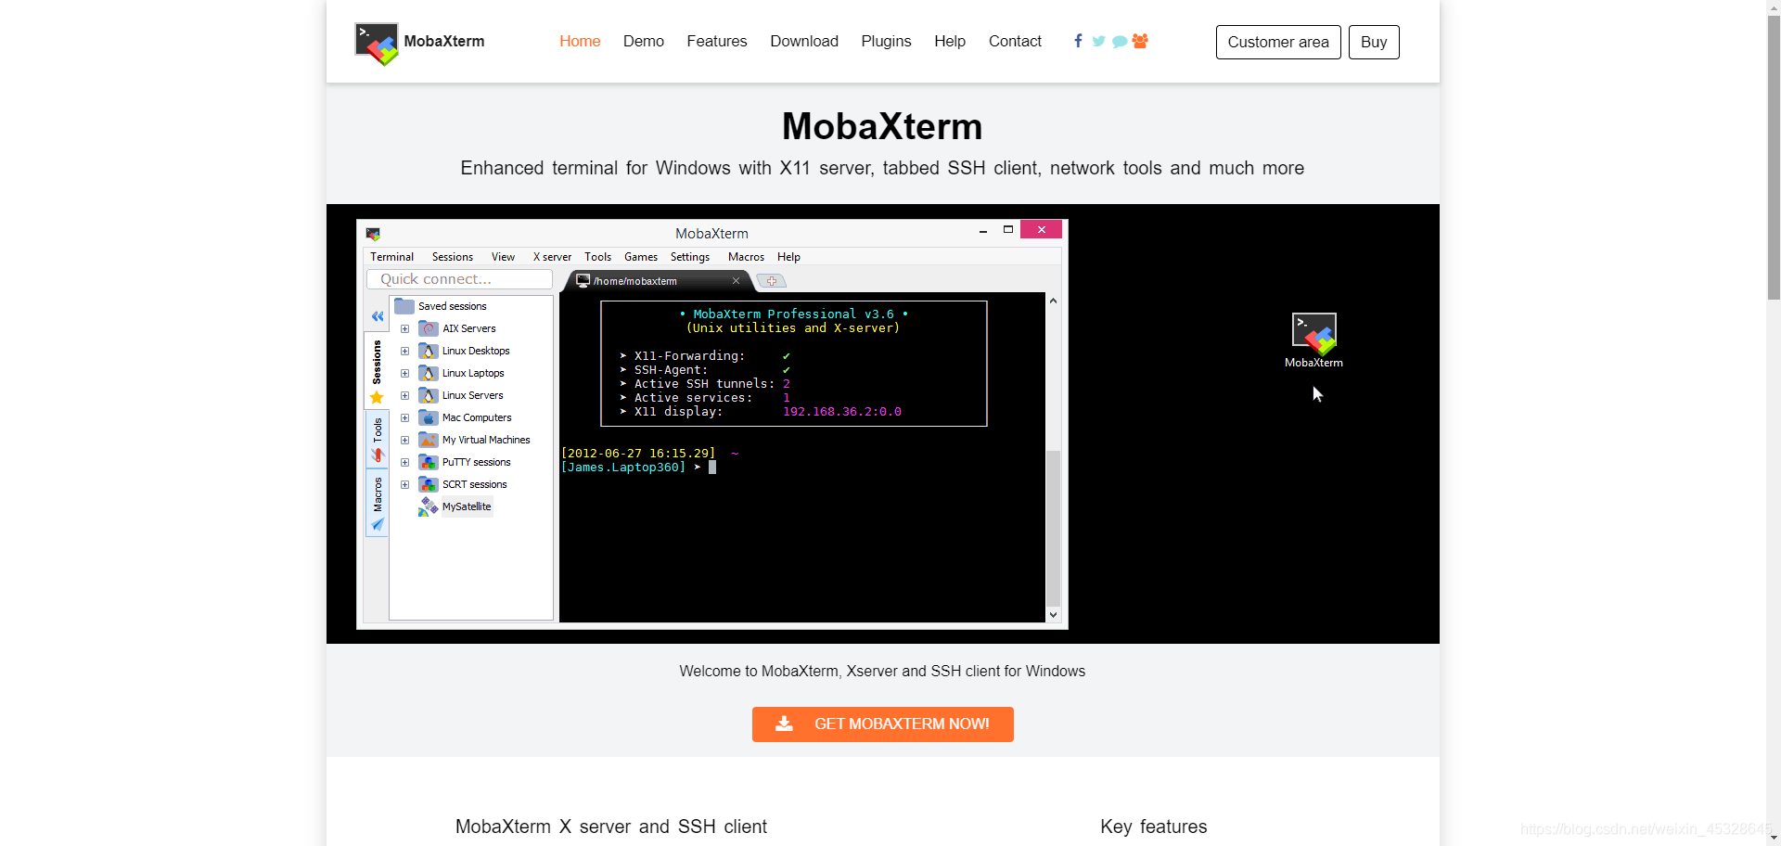This screenshot has height=846, width=1781.
Task: Expand the Linux Desktops tree node
Action: [404, 351]
